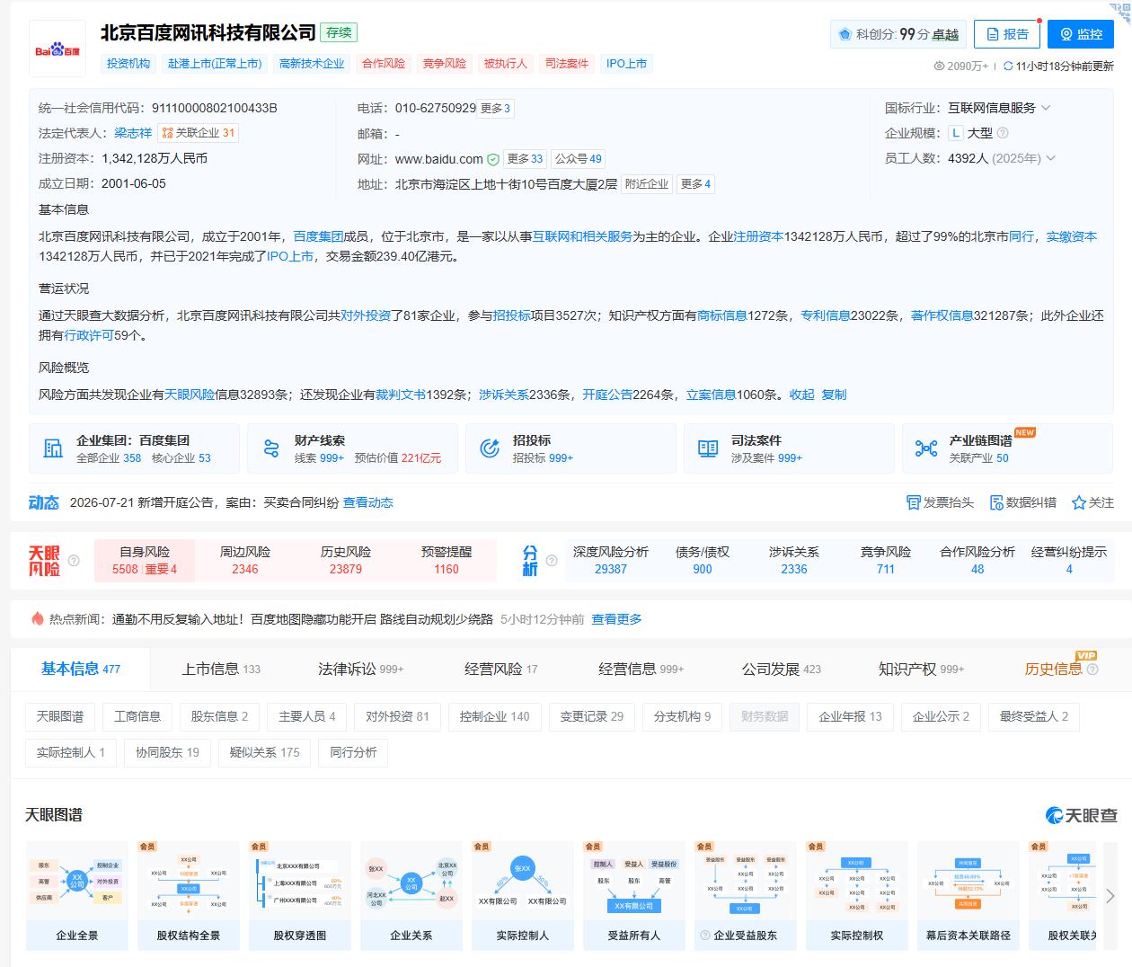Click the 发票抬头 icon button

point(940,502)
